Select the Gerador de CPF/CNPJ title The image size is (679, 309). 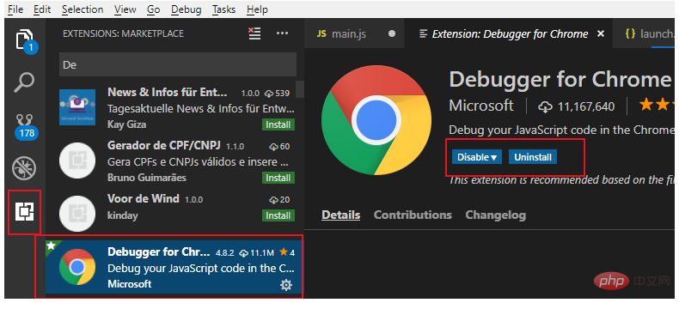[x=164, y=145]
